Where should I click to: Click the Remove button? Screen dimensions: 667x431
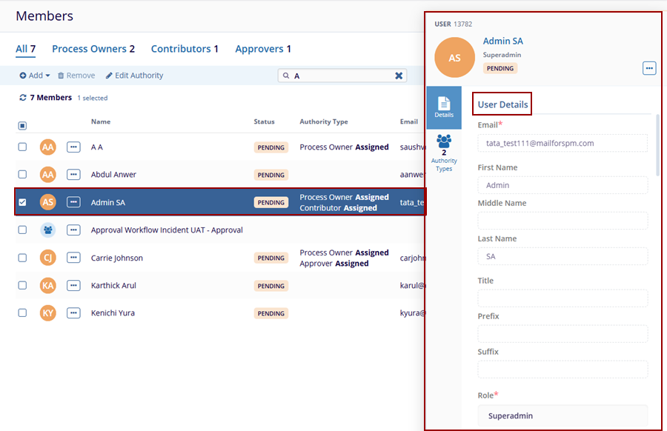(76, 76)
